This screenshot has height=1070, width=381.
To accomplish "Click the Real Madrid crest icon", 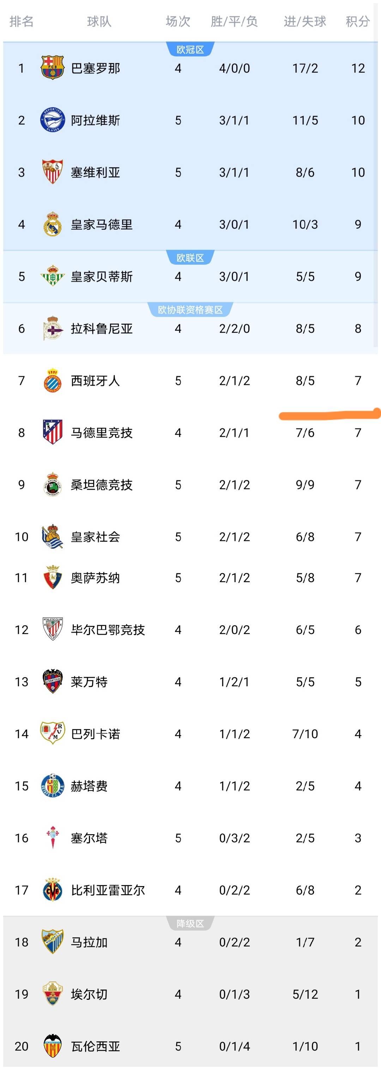I will pyautogui.click(x=52, y=224).
